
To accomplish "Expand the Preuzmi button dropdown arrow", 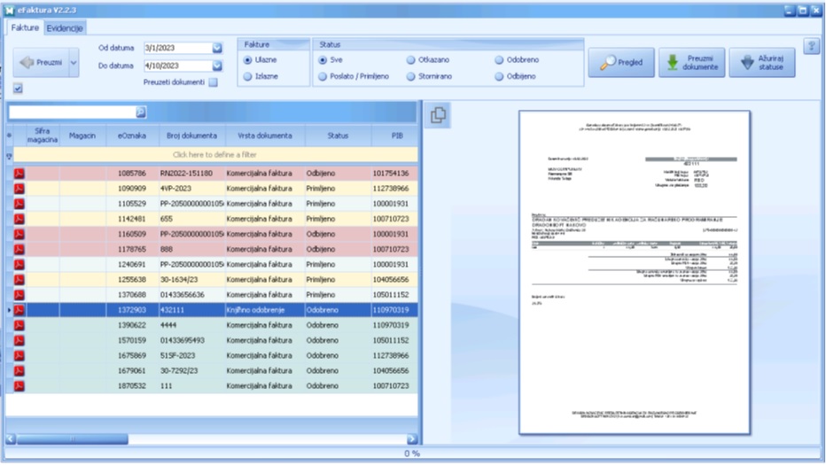I will tap(74, 63).
